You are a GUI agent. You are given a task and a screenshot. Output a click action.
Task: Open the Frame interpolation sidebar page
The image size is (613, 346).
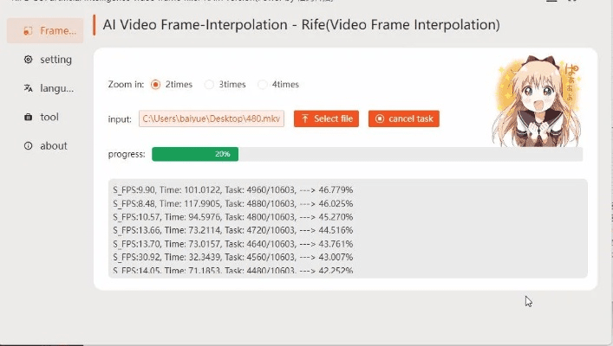[46, 31]
